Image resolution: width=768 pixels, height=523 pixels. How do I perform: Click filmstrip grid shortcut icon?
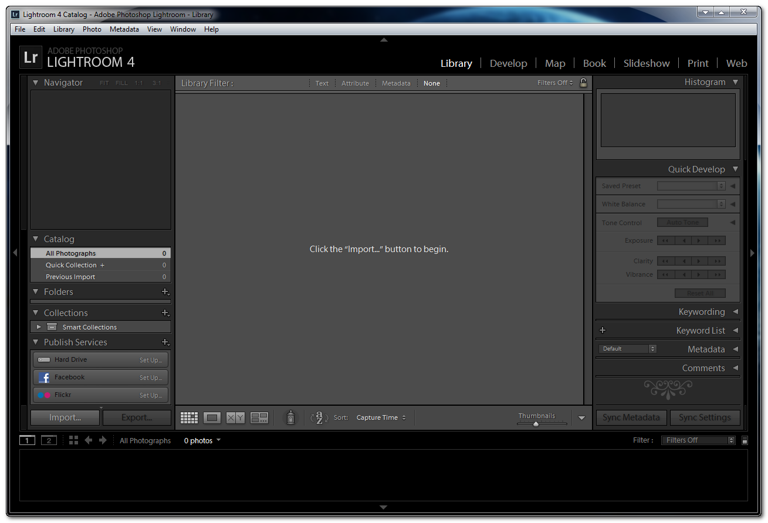[73, 440]
